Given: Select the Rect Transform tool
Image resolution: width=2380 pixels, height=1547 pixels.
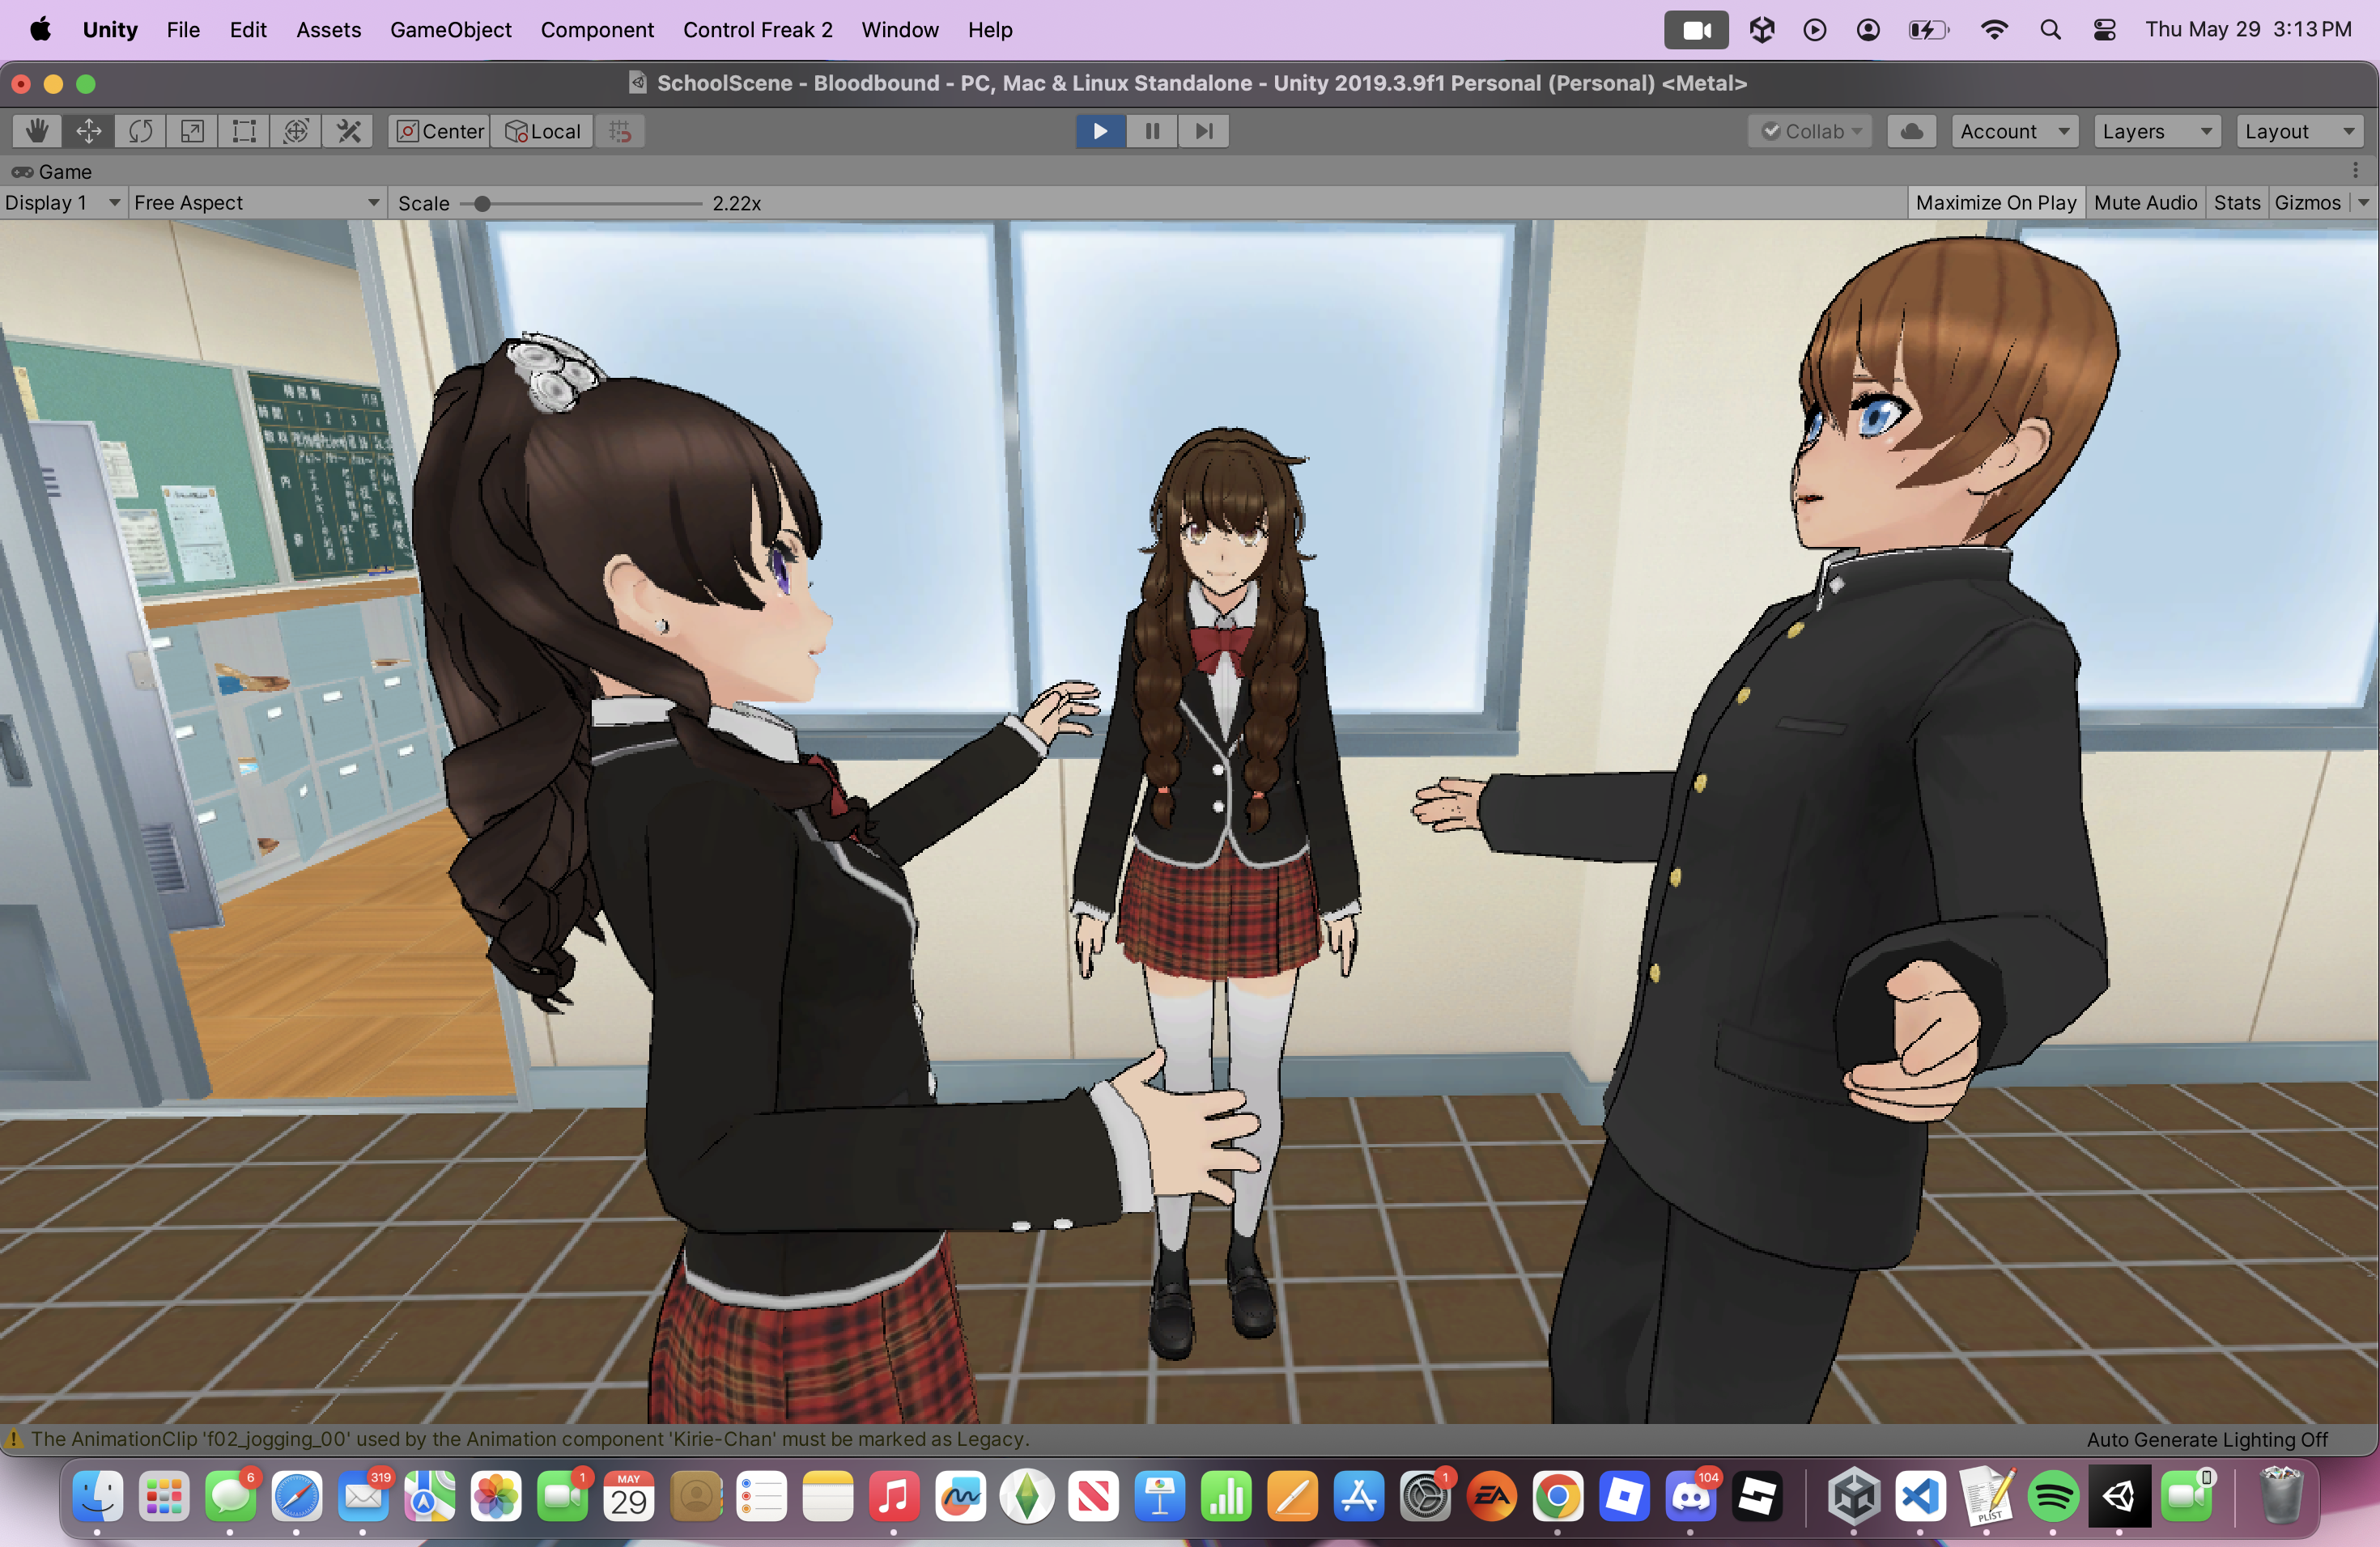Looking at the screenshot, I should tap(244, 131).
